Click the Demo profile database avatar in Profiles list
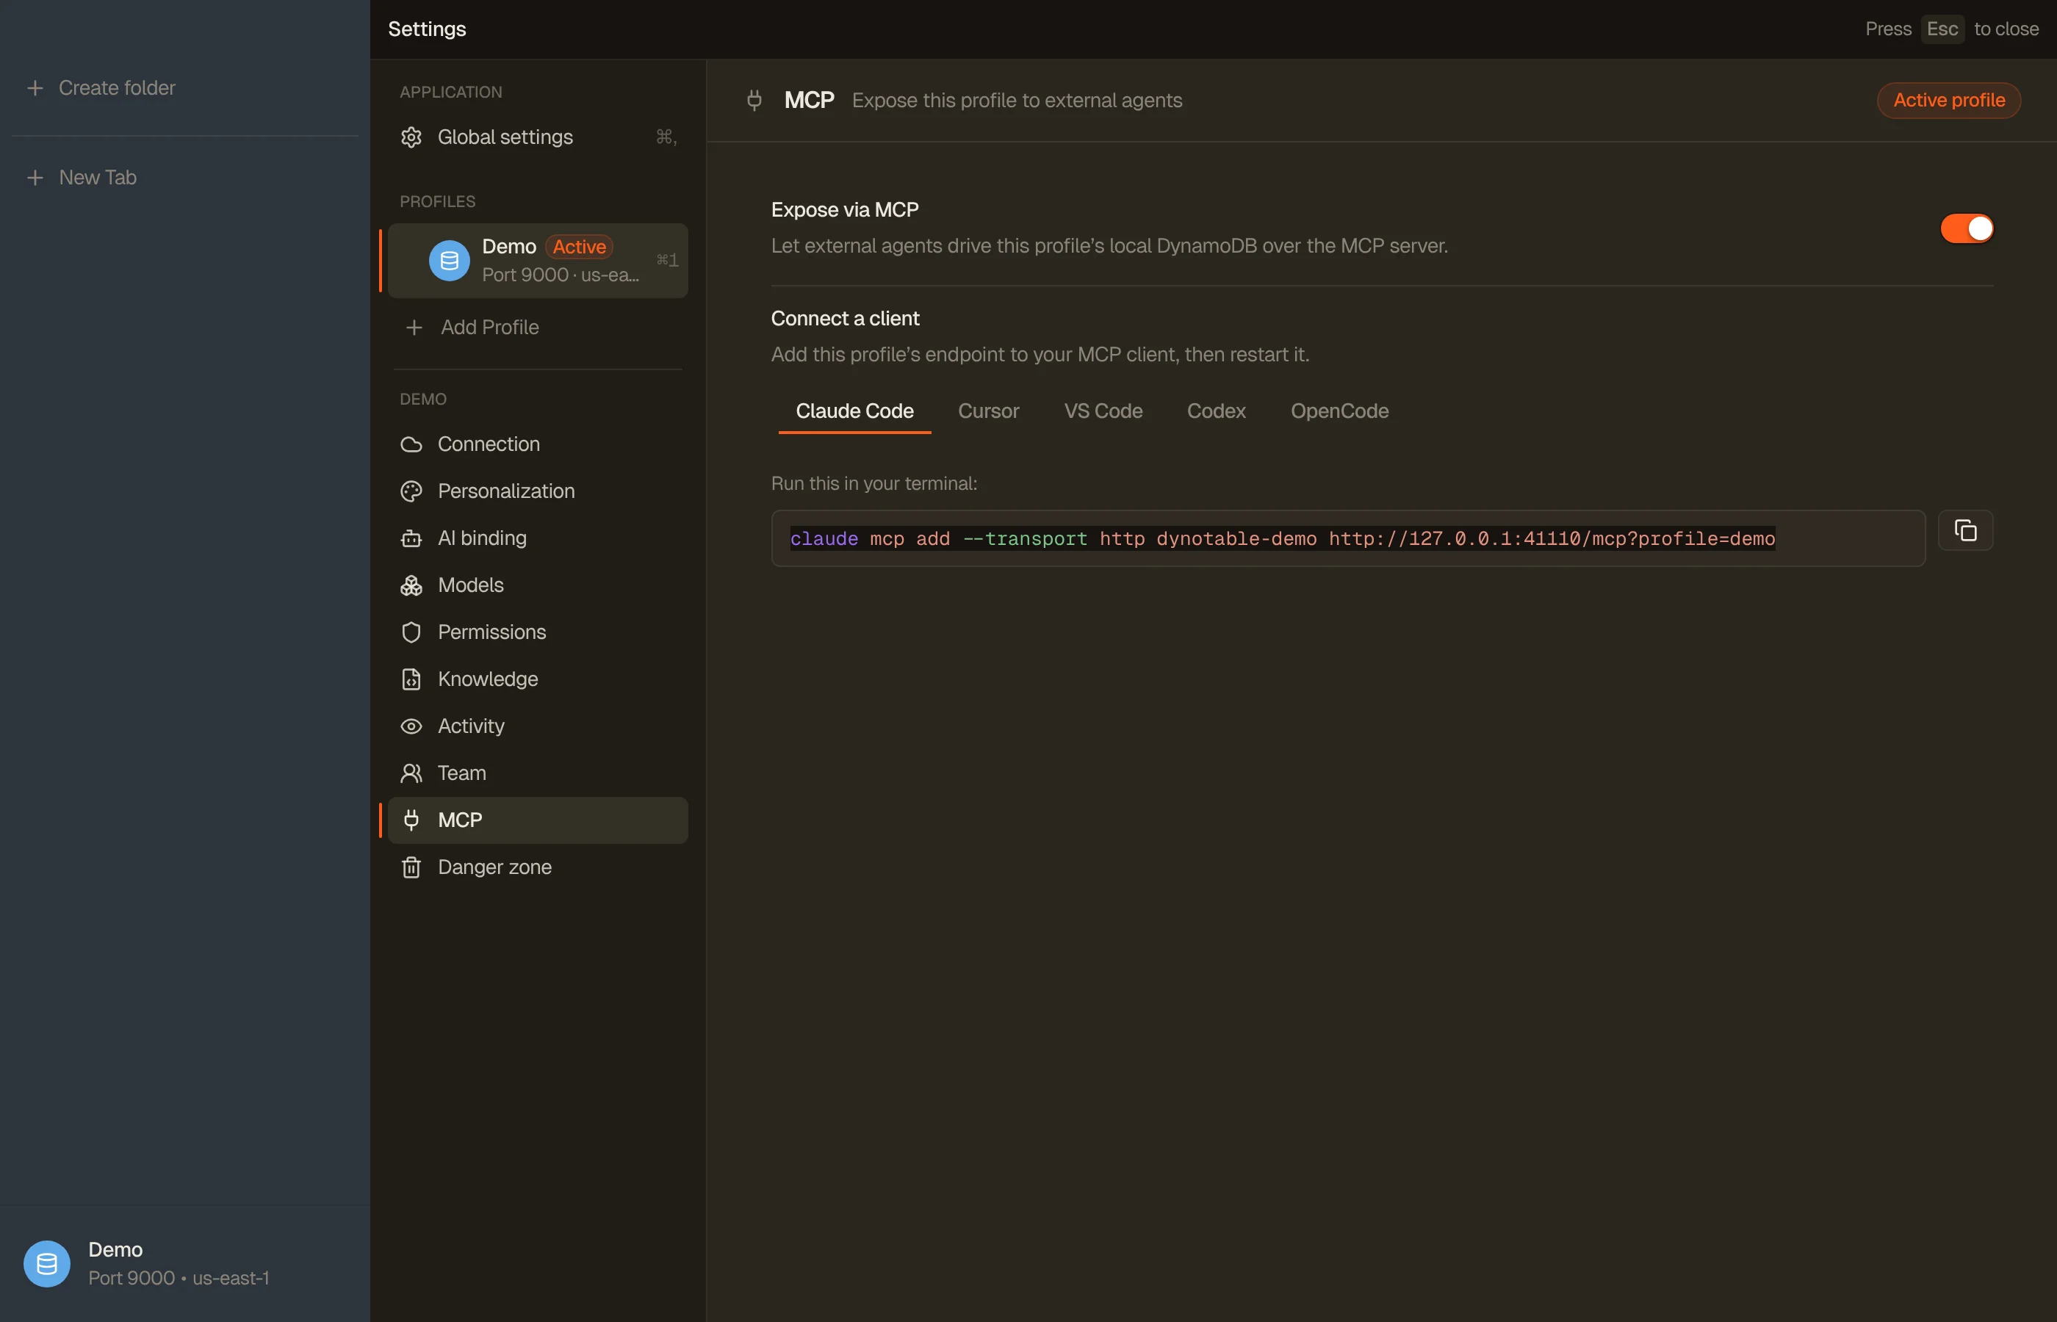This screenshot has height=1322, width=2057. pyautogui.click(x=449, y=261)
